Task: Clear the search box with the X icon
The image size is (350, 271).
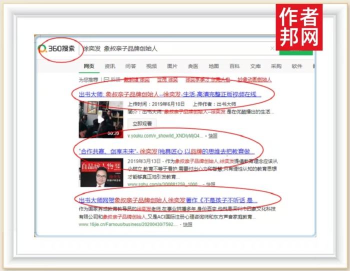Action: tap(272, 48)
